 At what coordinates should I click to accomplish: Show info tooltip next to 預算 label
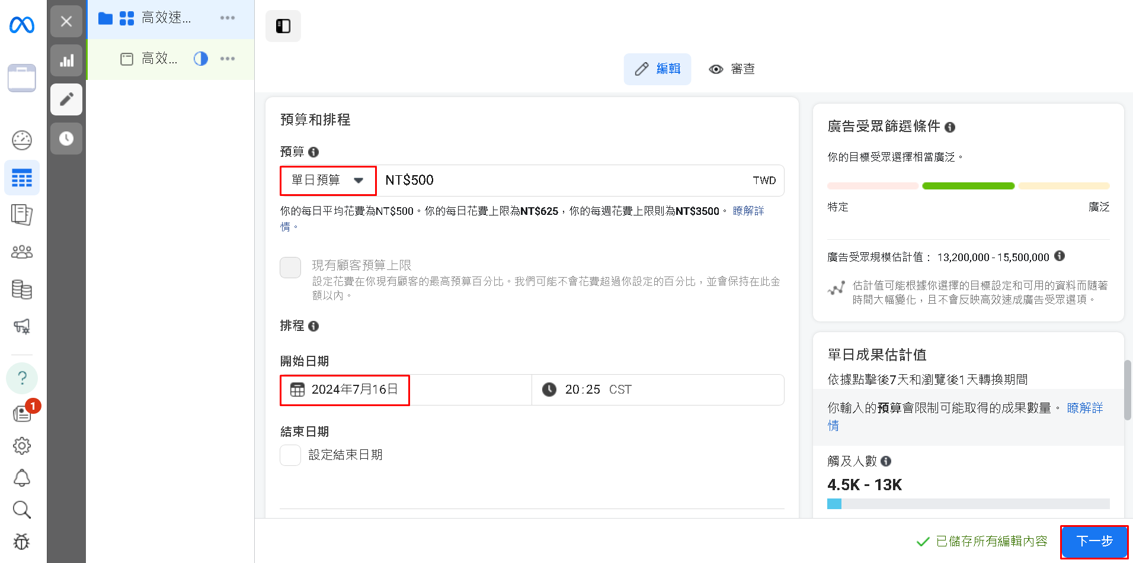click(x=314, y=152)
